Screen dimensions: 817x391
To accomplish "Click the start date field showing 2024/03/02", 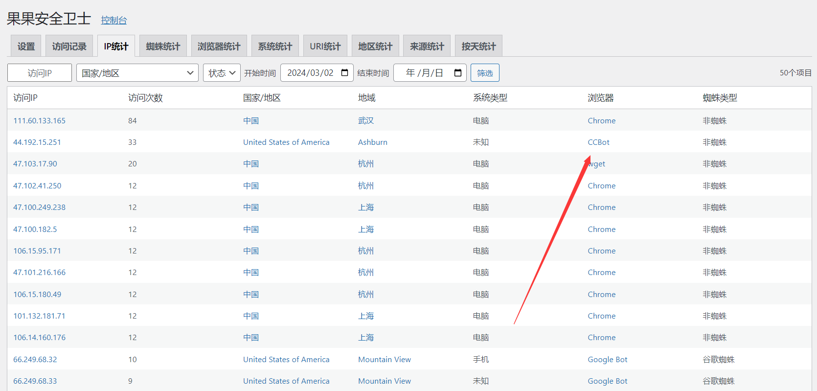I will 310,73.
